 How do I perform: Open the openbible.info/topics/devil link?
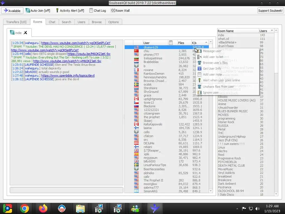tap(68, 75)
